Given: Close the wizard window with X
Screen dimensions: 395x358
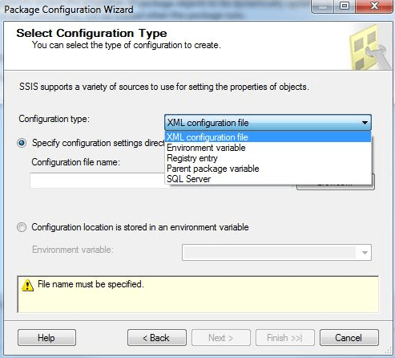Looking at the screenshot, I should pos(374,6).
